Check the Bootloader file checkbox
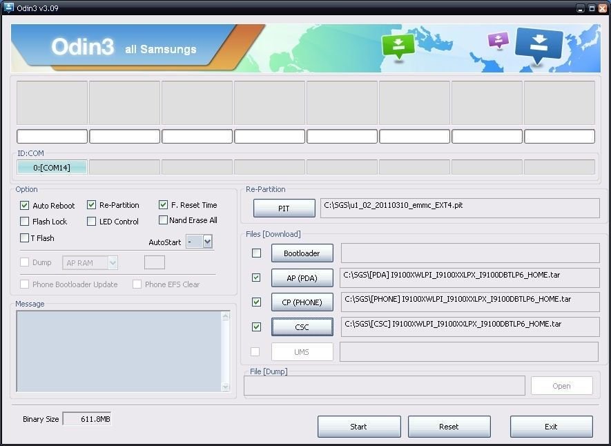Viewport: 611px width, 446px height. (x=256, y=253)
